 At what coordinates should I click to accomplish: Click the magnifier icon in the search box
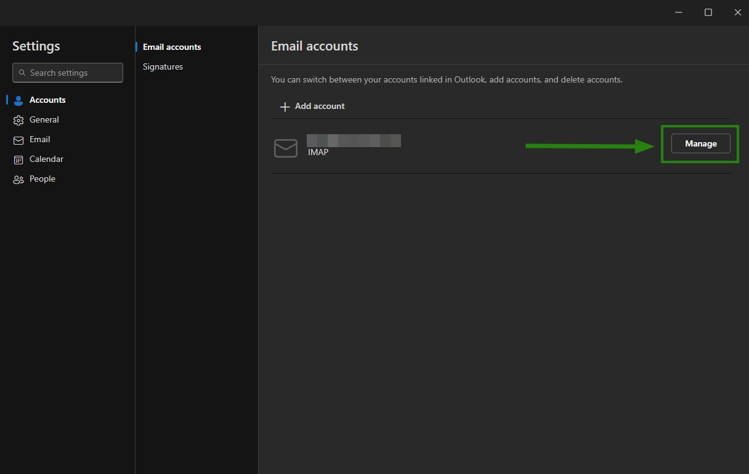click(x=23, y=73)
